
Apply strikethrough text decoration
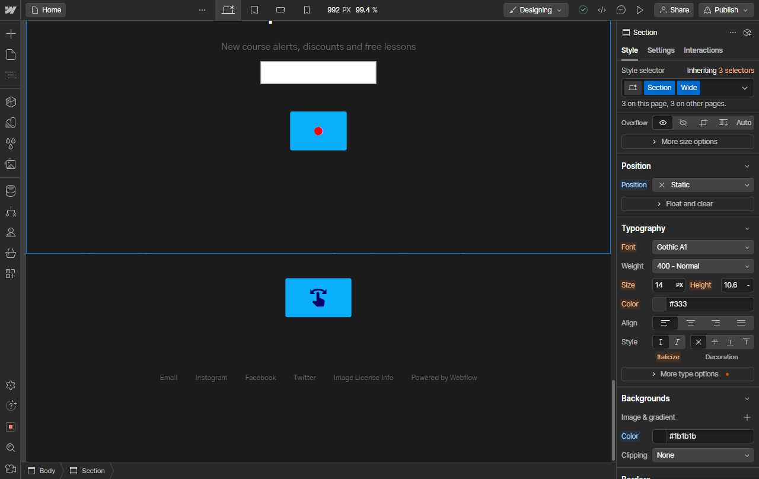[x=715, y=342]
